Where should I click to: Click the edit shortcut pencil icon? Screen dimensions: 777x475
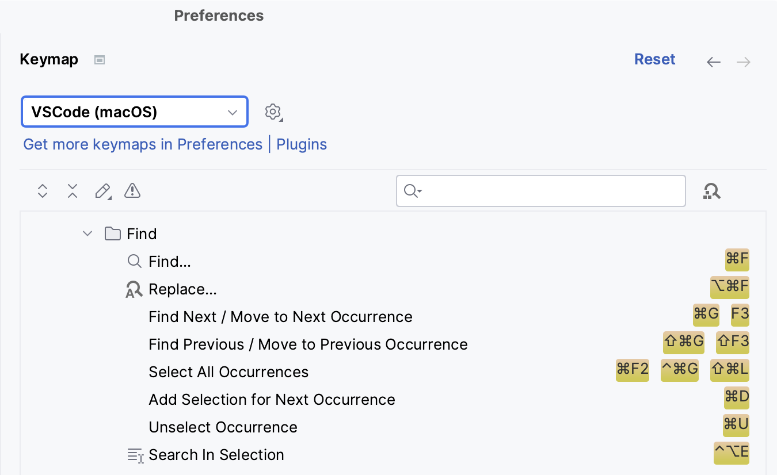(x=102, y=191)
